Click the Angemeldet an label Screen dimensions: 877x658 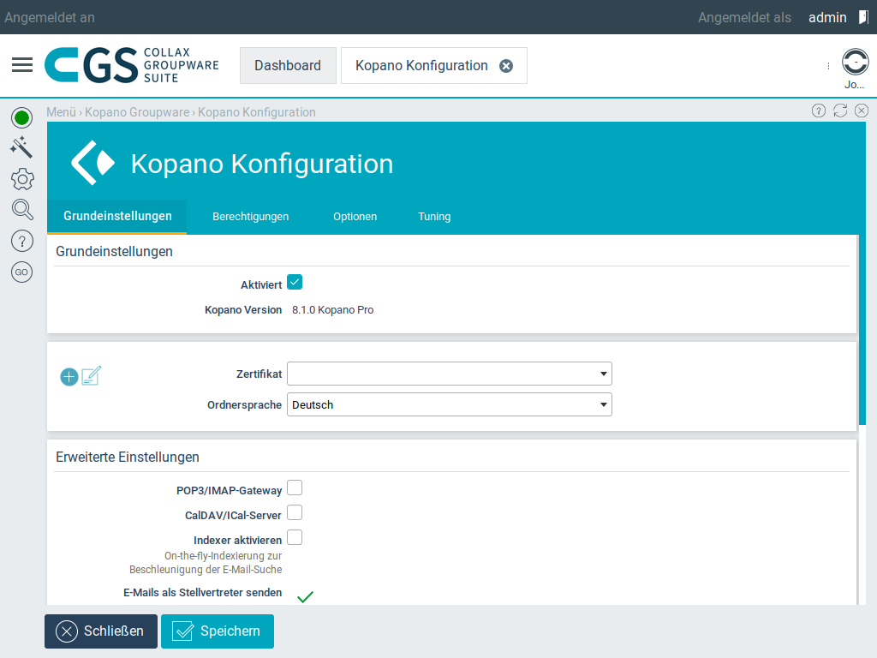coord(50,17)
